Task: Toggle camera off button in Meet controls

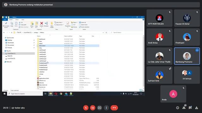Action: (x=92, y=108)
